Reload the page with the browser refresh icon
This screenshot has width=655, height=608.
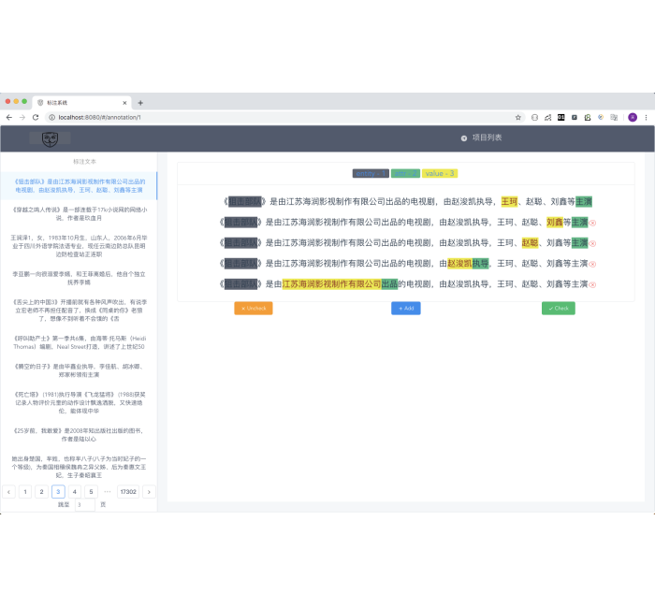tap(36, 117)
